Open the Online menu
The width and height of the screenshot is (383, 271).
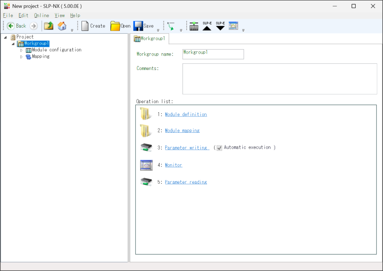coord(41,15)
